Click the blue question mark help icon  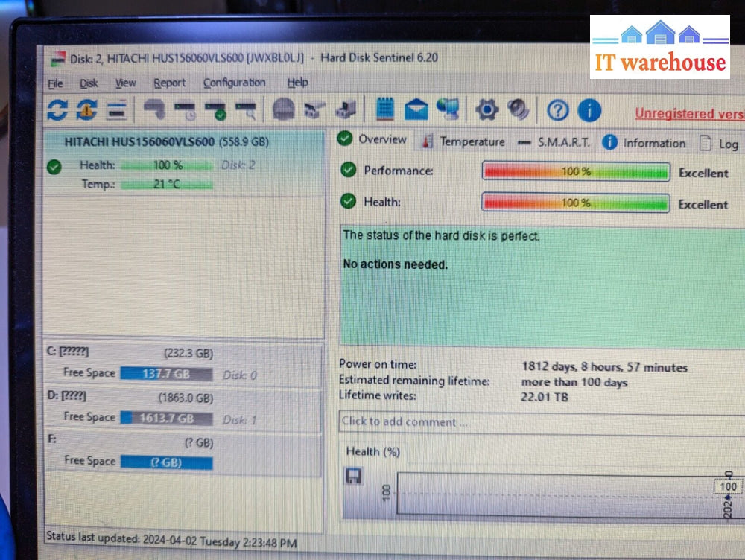[x=557, y=111]
